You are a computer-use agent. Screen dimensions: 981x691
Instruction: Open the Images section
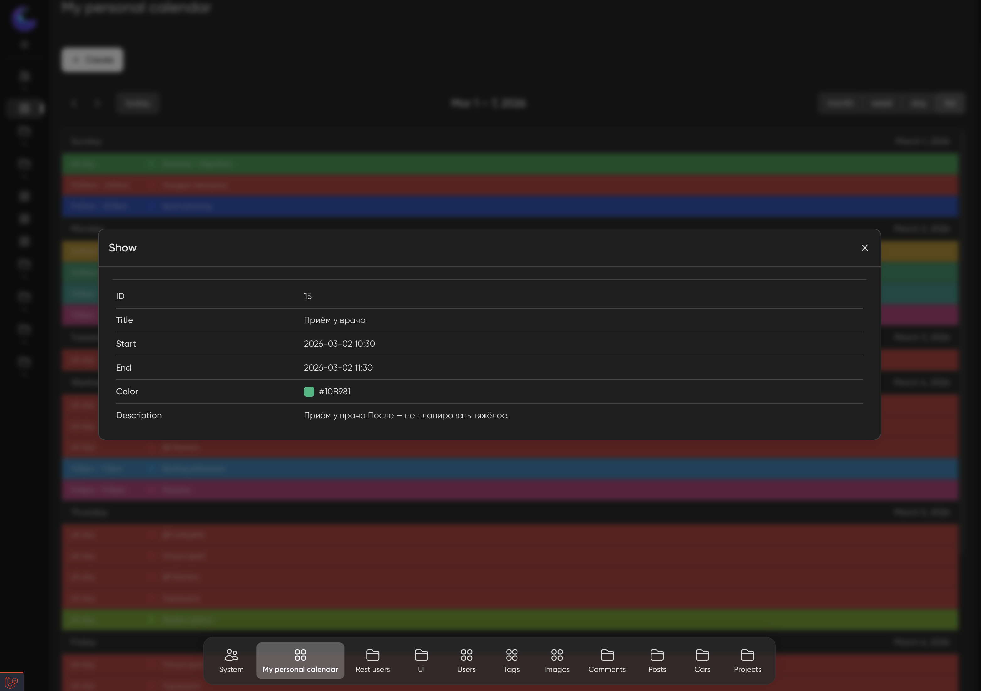(556, 660)
